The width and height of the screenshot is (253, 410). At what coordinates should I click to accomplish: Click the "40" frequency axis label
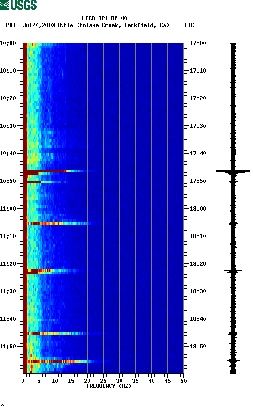151,381
